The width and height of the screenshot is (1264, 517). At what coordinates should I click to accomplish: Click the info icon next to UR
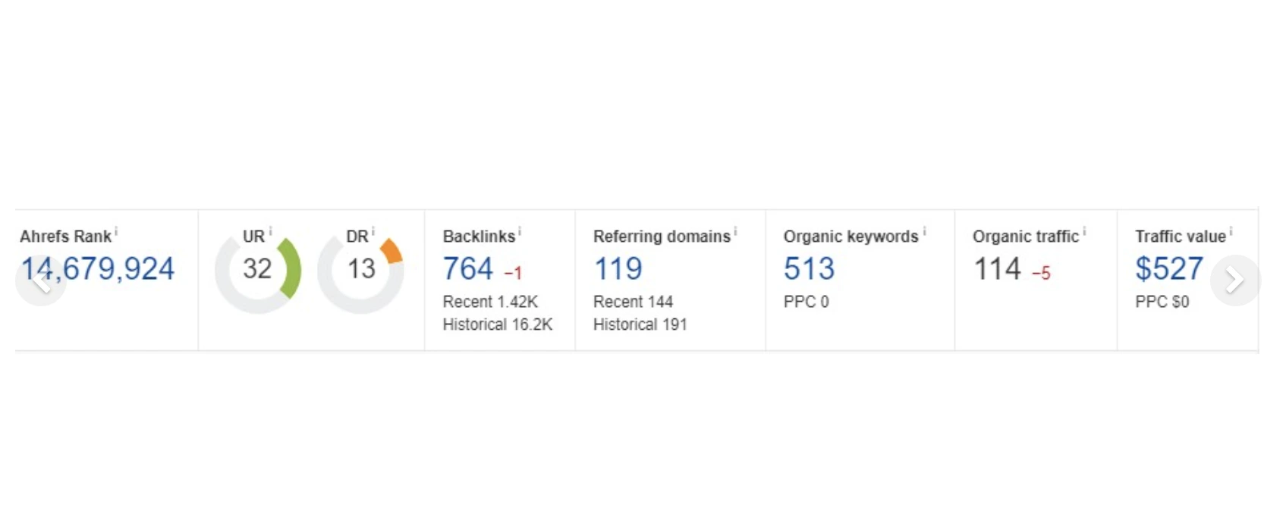point(270,231)
